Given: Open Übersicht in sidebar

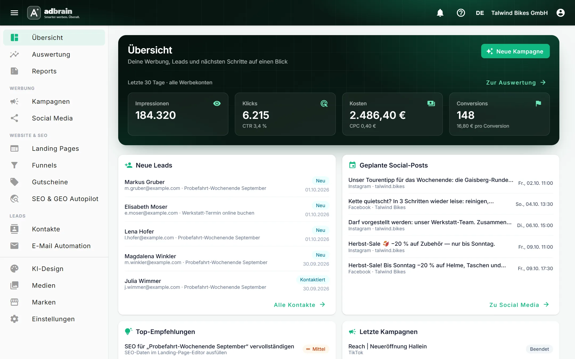Looking at the screenshot, I should [54, 37].
